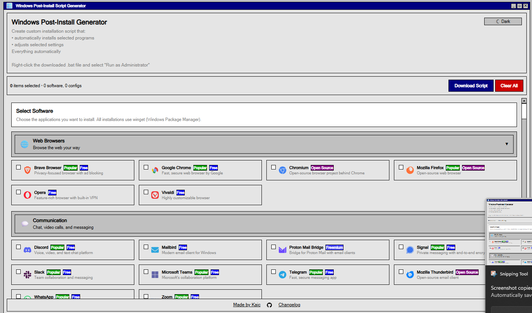Click the Google Chrome icon

point(155,170)
